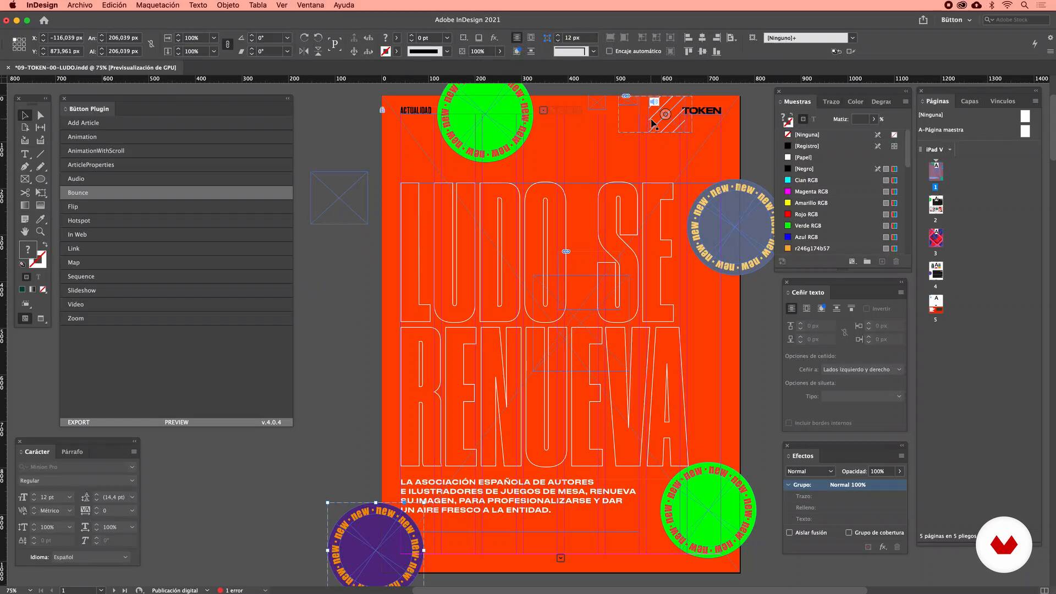Select the Ellipse tool

pos(40,179)
